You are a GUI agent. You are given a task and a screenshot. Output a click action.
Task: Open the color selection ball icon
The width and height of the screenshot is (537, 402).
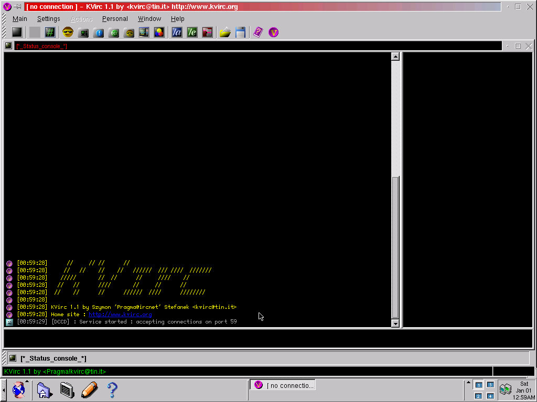tap(160, 32)
